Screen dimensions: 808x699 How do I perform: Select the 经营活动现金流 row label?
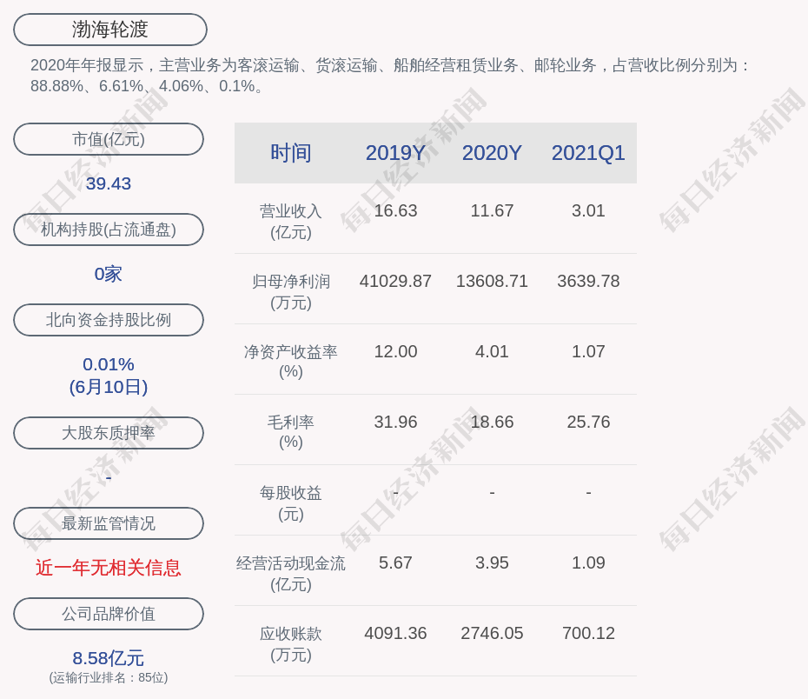[290, 574]
